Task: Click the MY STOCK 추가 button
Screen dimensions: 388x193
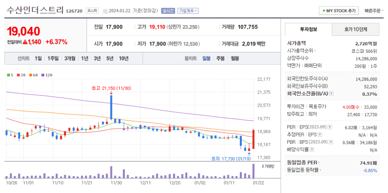Action: (339, 11)
